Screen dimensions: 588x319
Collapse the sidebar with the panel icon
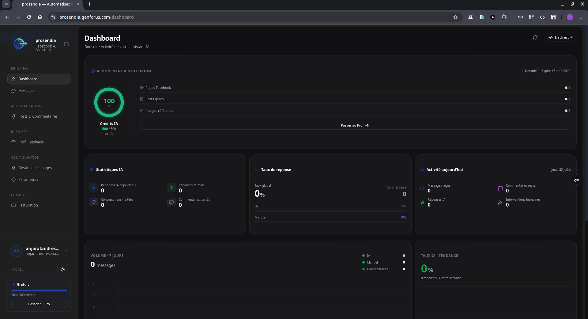click(x=66, y=44)
